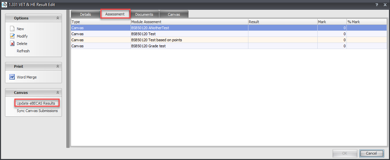Click Update eBECAS Results link
Screen dimensions: 390x160
pyautogui.click(x=36, y=103)
